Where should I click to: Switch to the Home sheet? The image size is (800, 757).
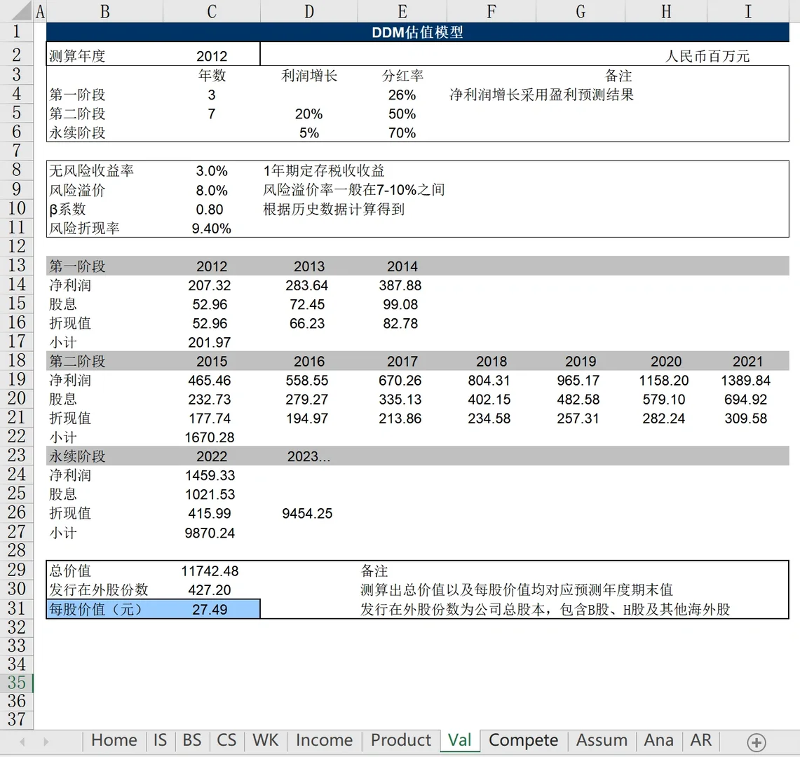(114, 740)
